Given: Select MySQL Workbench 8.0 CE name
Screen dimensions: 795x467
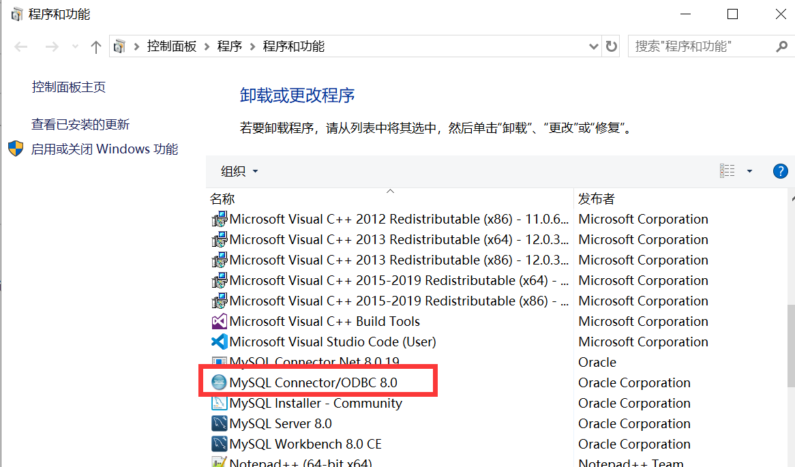Looking at the screenshot, I should click(305, 444).
